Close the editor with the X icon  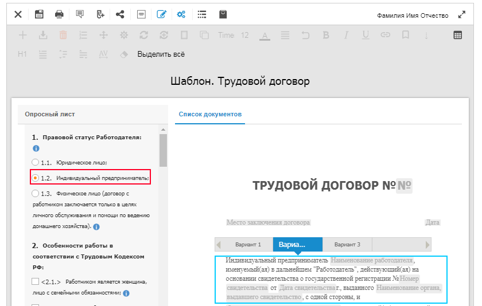click(x=18, y=14)
